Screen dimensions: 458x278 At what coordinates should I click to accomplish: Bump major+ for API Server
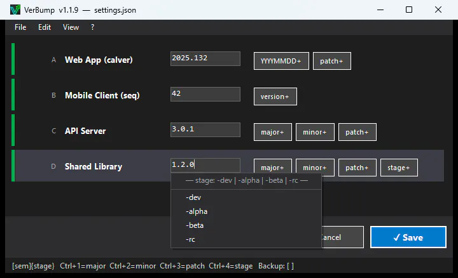272,132
